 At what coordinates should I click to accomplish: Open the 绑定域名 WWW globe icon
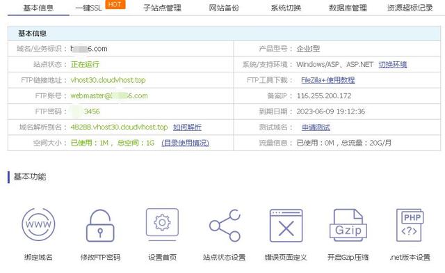[38, 224]
